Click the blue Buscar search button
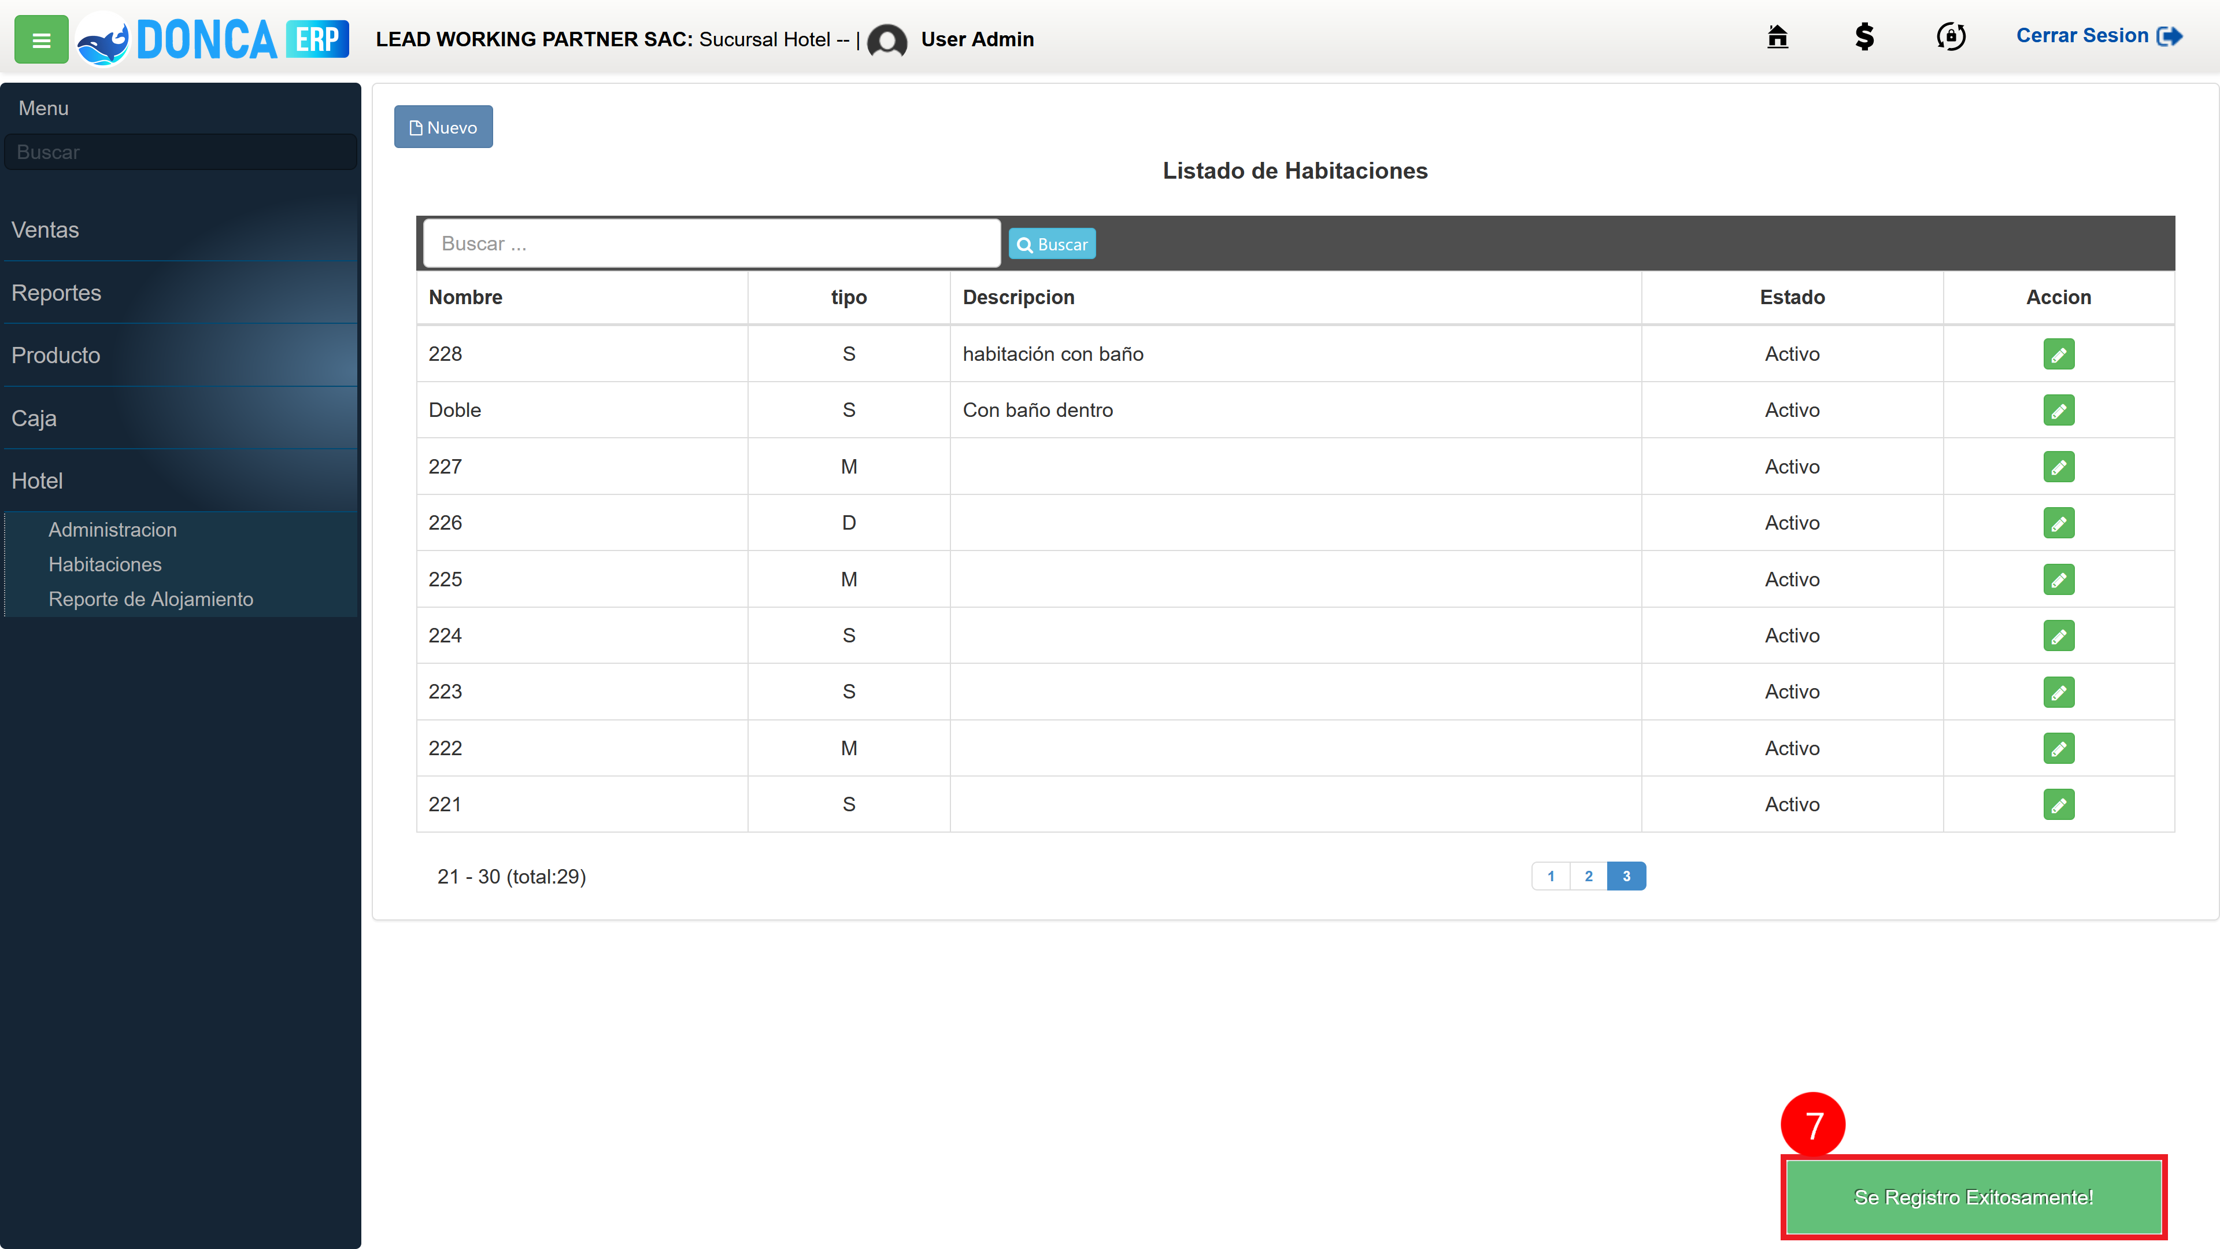This screenshot has height=1249, width=2220. (x=1052, y=244)
